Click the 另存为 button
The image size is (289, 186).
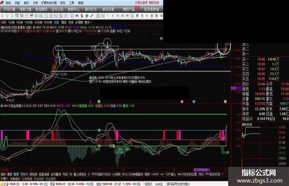(24, 174)
